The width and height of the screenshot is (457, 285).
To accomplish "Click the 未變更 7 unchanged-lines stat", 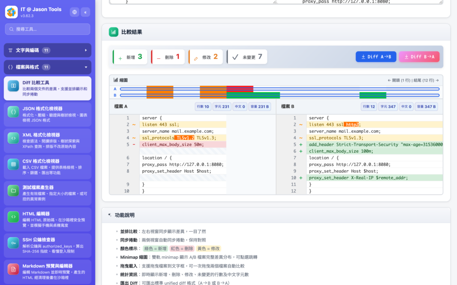I will (247, 57).
